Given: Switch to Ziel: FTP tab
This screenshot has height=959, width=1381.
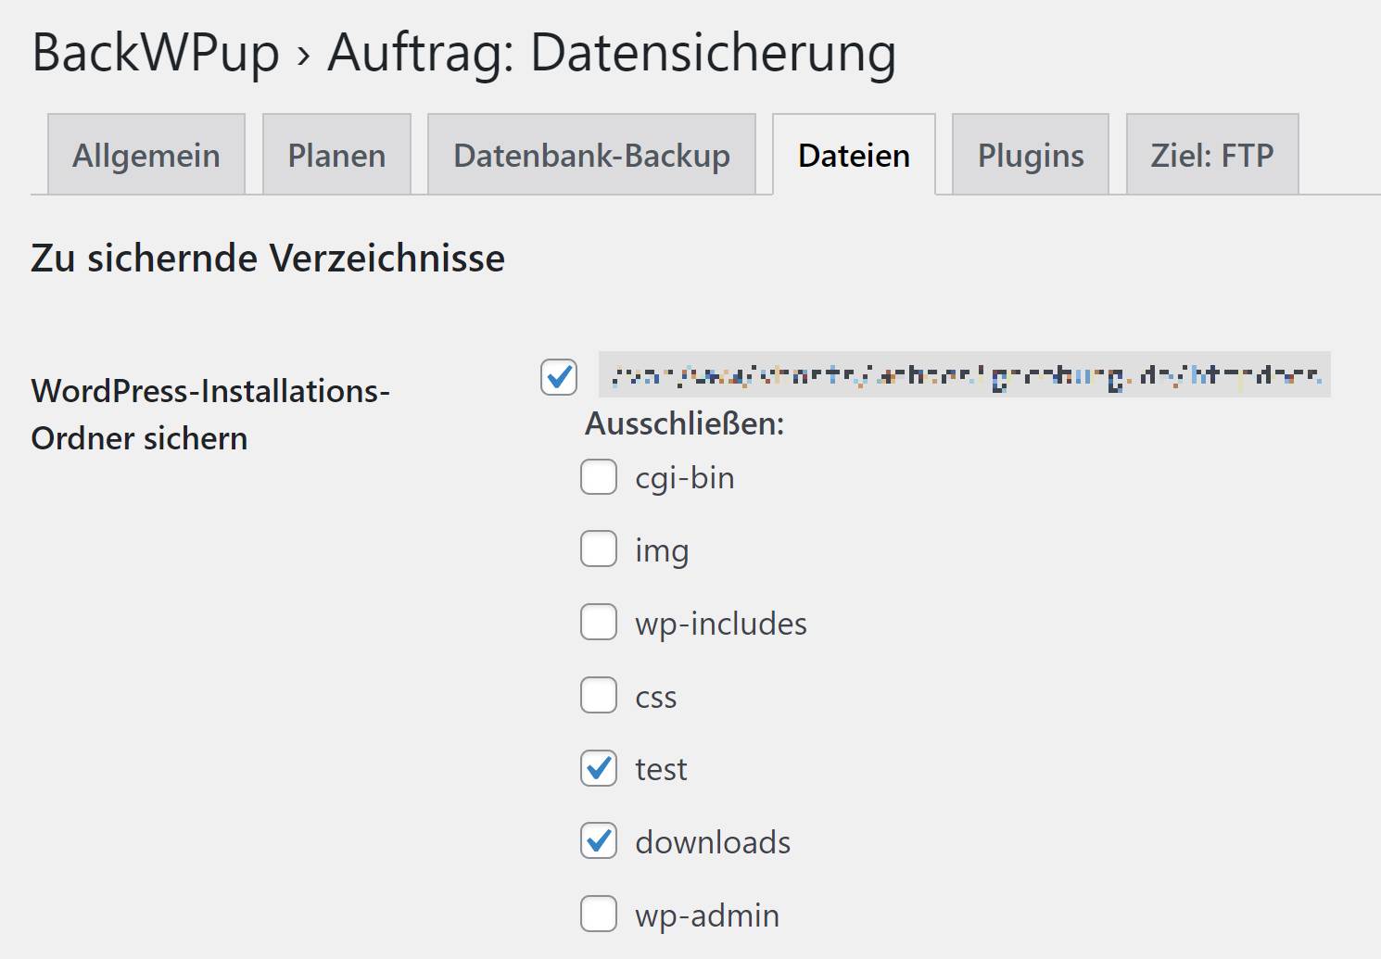Looking at the screenshot, I should 1212,155.
